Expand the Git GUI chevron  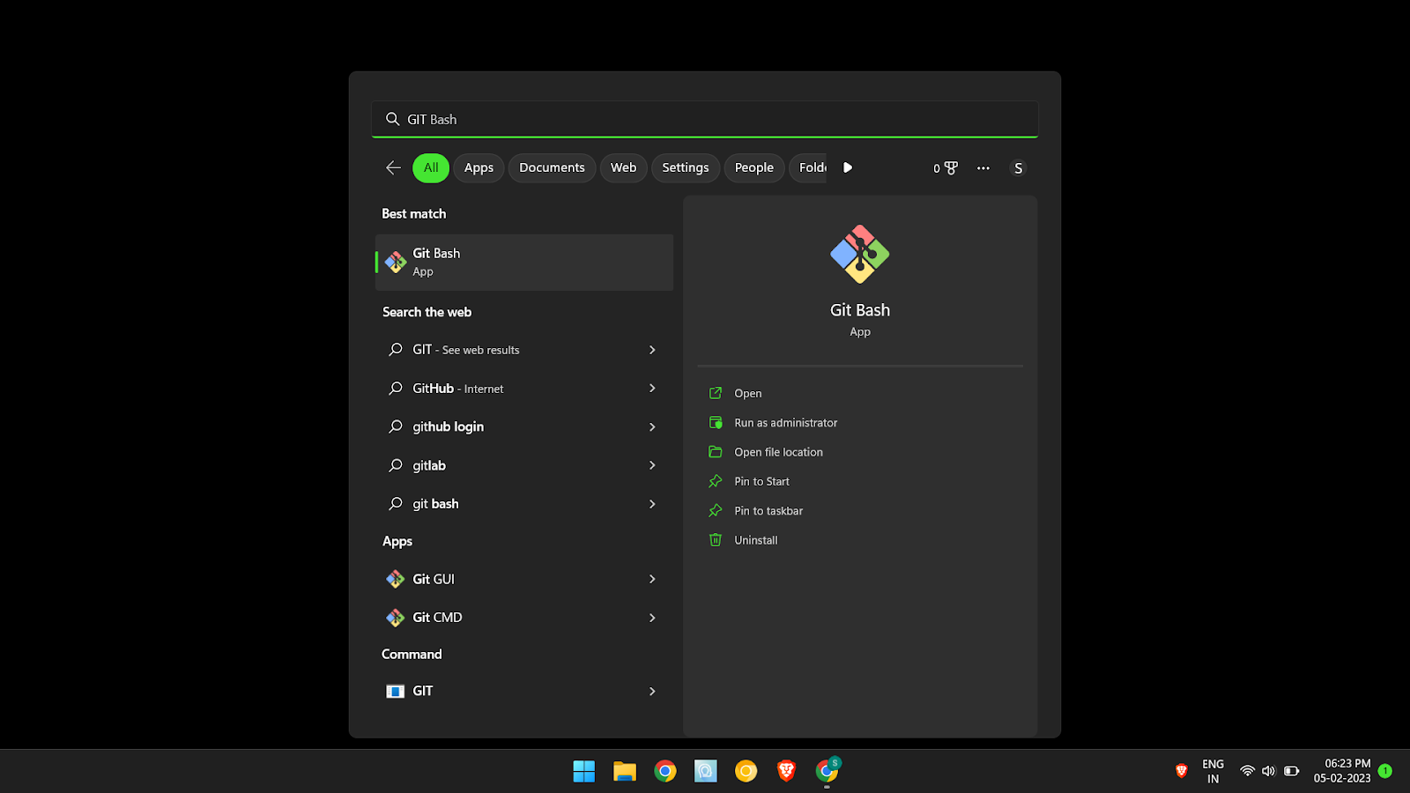(x=652, y=579)
